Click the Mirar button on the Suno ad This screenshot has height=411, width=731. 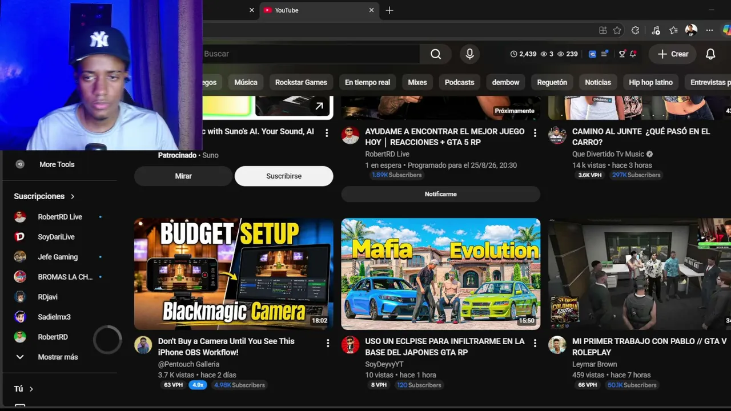[x=183, y=176]
